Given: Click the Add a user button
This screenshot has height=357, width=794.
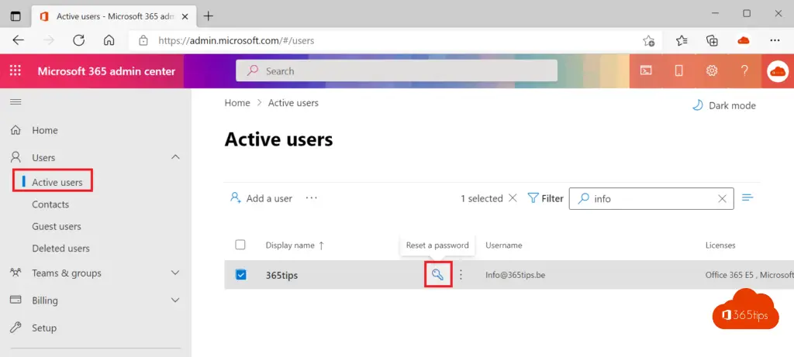Looking at the screenshot, I should point(261,198).
